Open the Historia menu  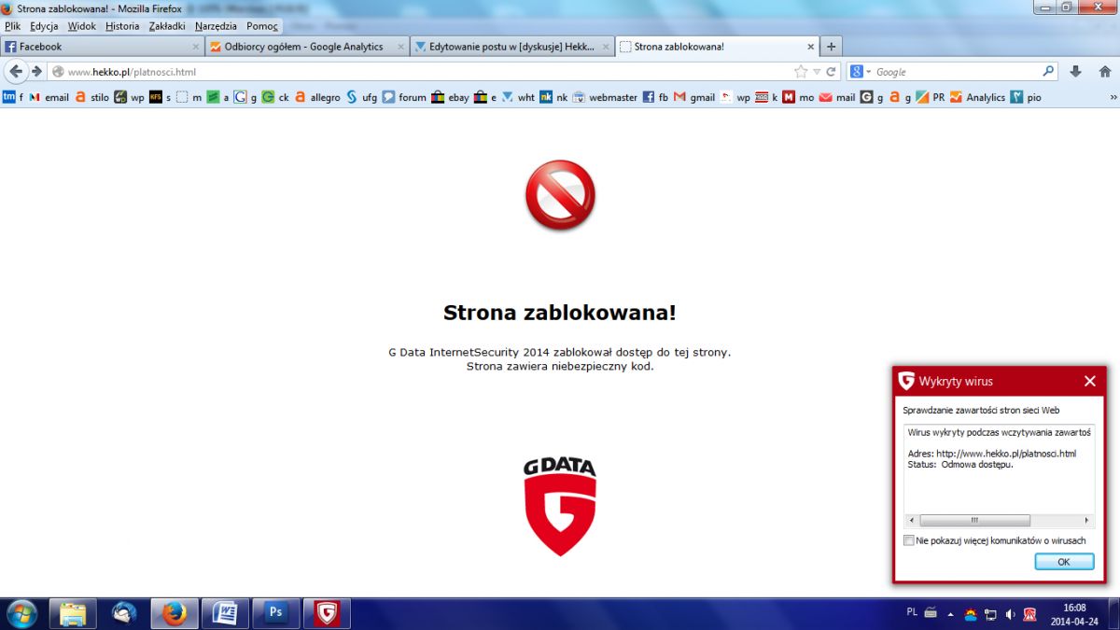coord(122,26)
